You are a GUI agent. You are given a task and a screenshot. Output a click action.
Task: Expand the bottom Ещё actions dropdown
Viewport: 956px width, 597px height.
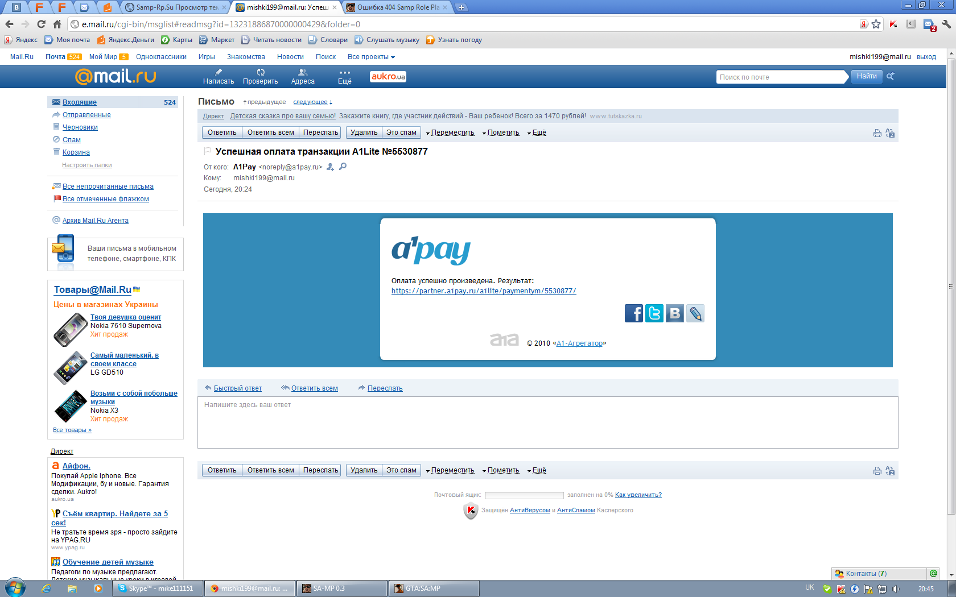coord(537,470)
